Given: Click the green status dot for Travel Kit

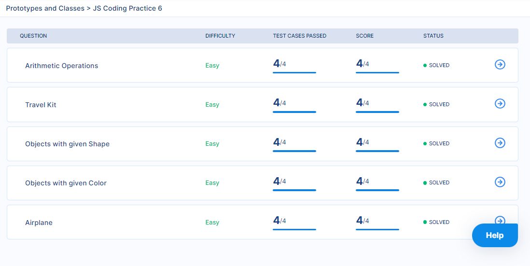Looking at the screenshot, I should (x=425, y=105).
